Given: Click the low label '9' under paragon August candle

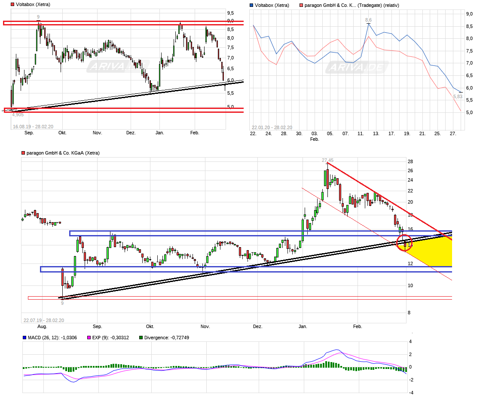Looking at the screenshot, I should tap(62, 304).
